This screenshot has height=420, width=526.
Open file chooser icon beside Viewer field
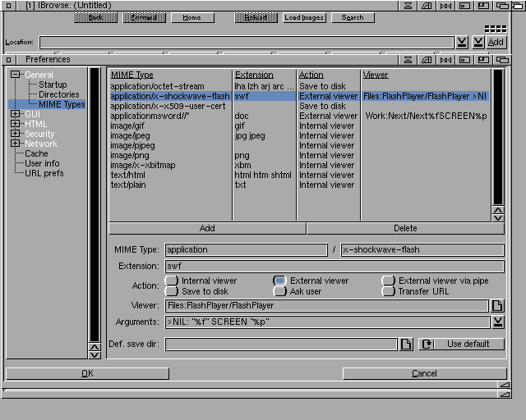pos(497,306)
